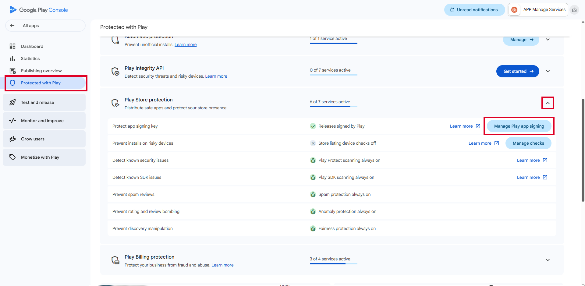Click the Grow users chart icon
Image resolution: width=585 pixels, height=286 pixels.
12,139
